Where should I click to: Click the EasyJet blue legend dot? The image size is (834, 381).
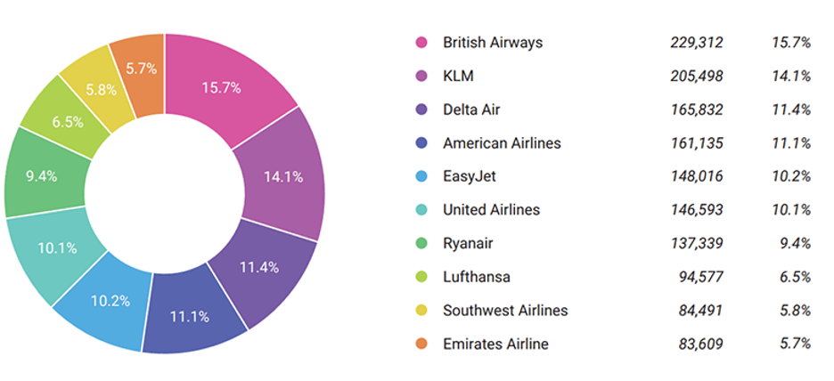[x=421, y=176]
